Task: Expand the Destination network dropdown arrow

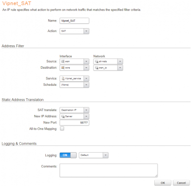Action: click(120, 68)
